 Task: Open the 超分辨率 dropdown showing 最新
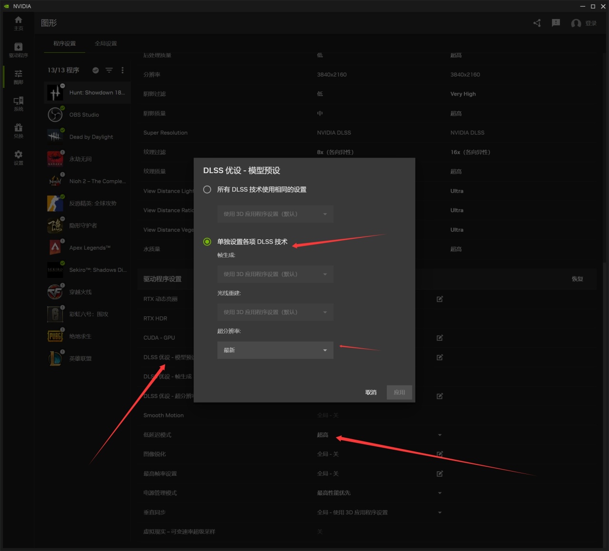click(275, 350)
